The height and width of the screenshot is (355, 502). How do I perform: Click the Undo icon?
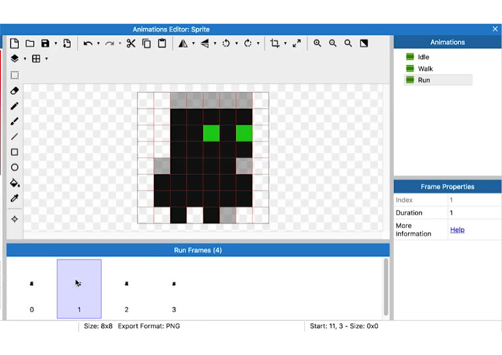(x=88, y=43)
